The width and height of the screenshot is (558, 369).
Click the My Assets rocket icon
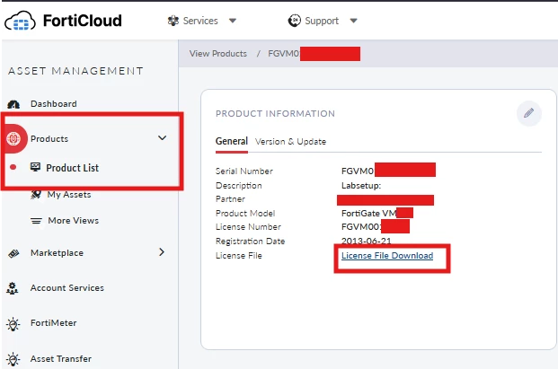click(36, 195)
